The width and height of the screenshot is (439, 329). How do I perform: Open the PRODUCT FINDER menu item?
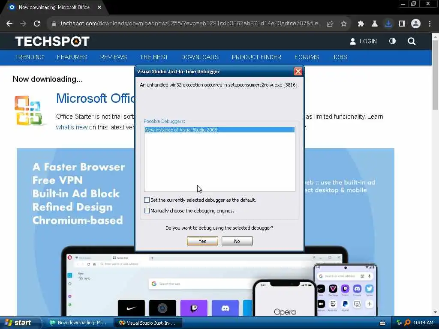point(256,57)
